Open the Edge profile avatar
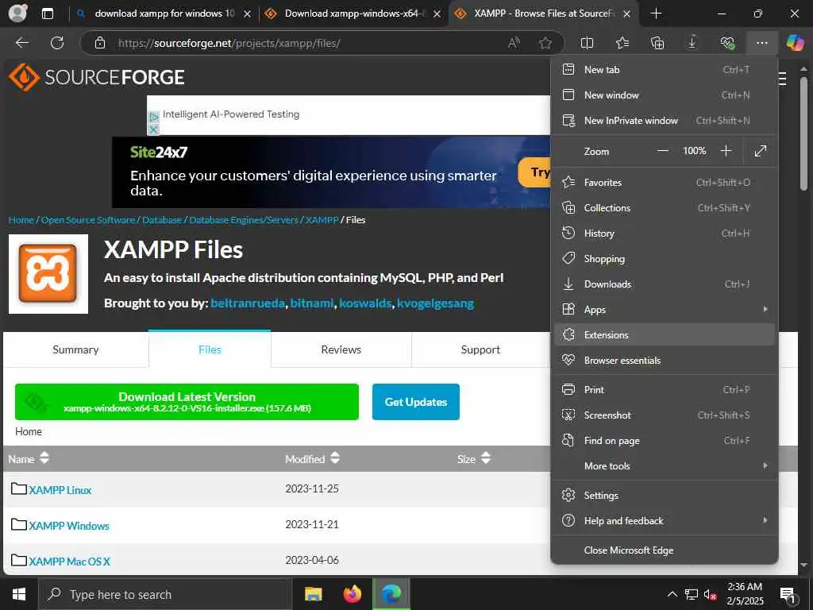 coord(18,13)
